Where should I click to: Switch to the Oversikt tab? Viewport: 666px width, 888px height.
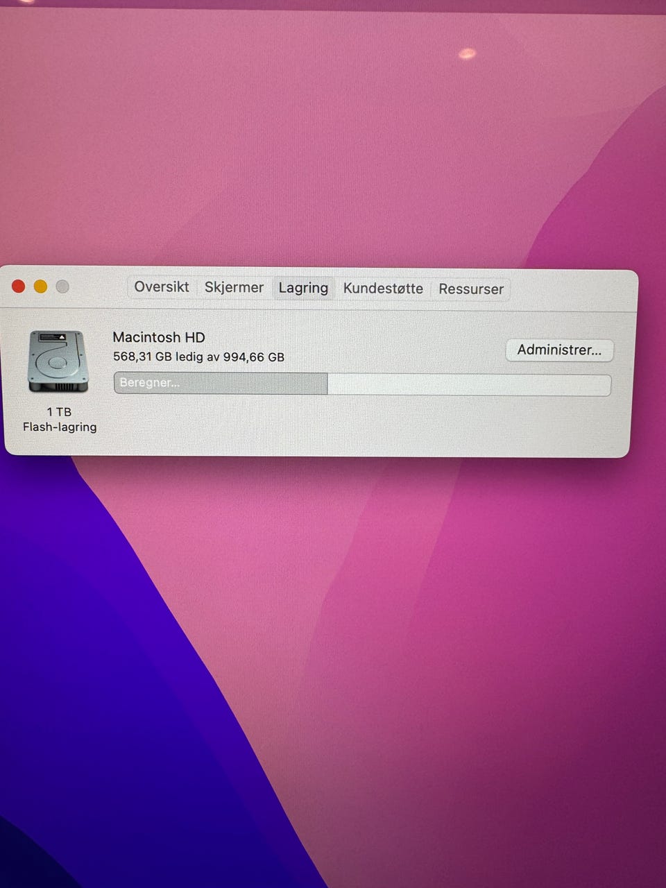tap(162, 287)
